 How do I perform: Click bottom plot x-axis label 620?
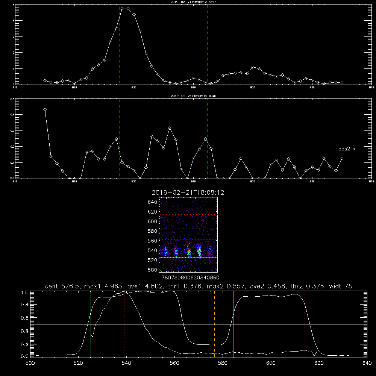(319, 363)
